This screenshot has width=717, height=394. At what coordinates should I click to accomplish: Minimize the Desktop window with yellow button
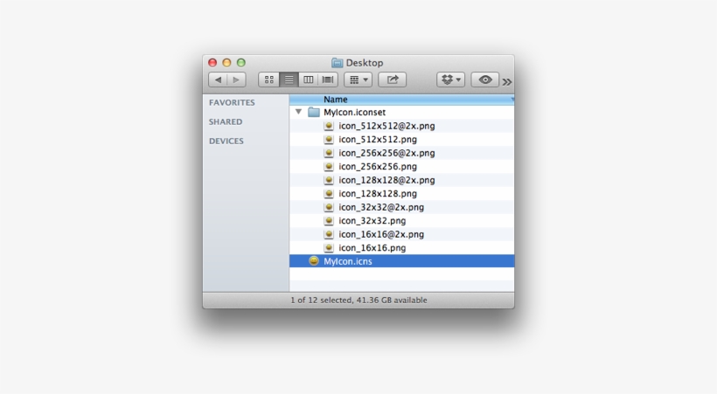(x=226, y=63)
